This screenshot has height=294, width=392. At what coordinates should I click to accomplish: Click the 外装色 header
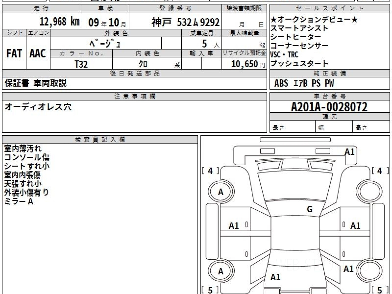(x=116, y=33)
